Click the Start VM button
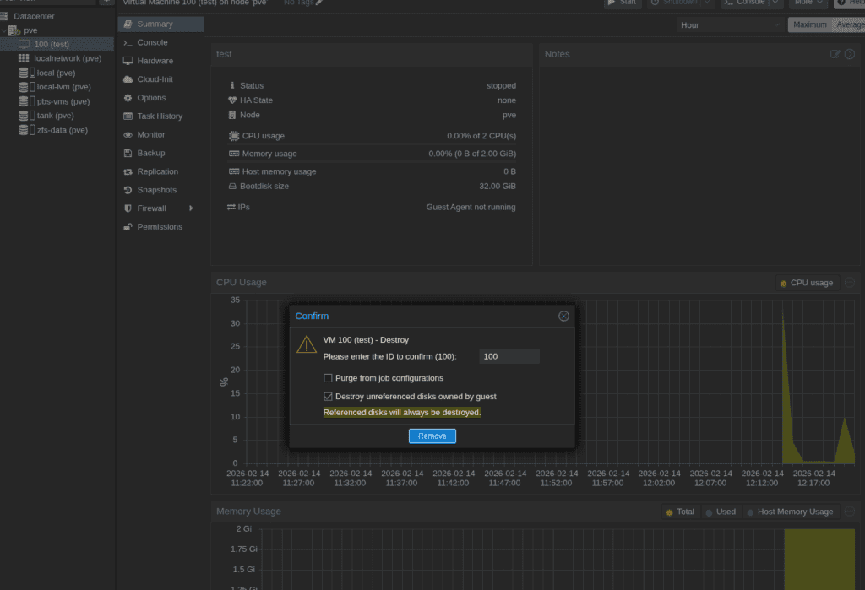The height and width of the screenshot is (590, 865). click(622, 3)
